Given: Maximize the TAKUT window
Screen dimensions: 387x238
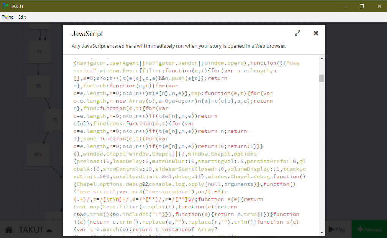Looking at the screenshot, I should 362,6.
